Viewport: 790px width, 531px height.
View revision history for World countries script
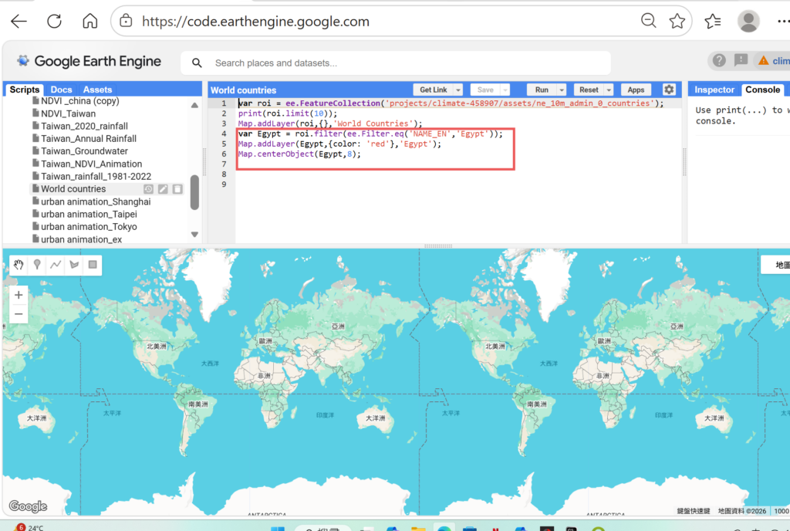click(x=149, y=189)
